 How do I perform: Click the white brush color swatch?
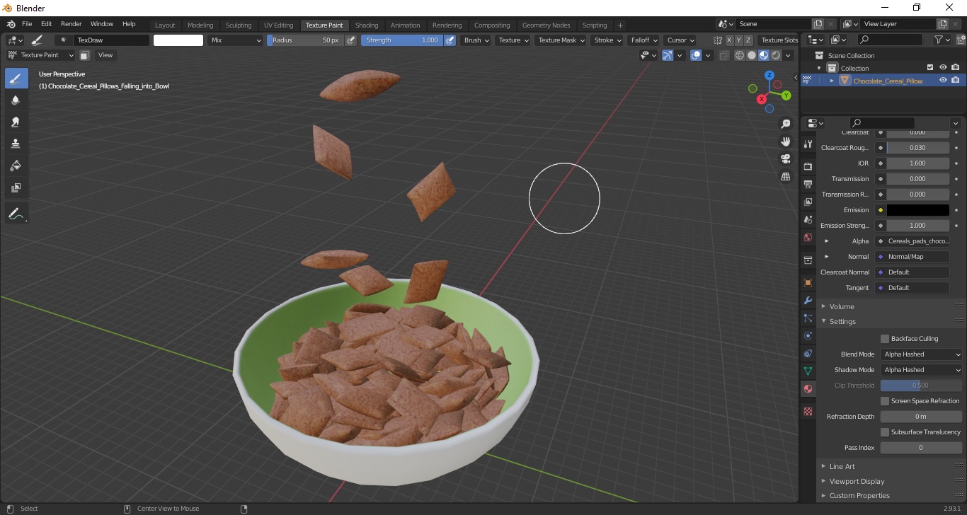[178, 40]
